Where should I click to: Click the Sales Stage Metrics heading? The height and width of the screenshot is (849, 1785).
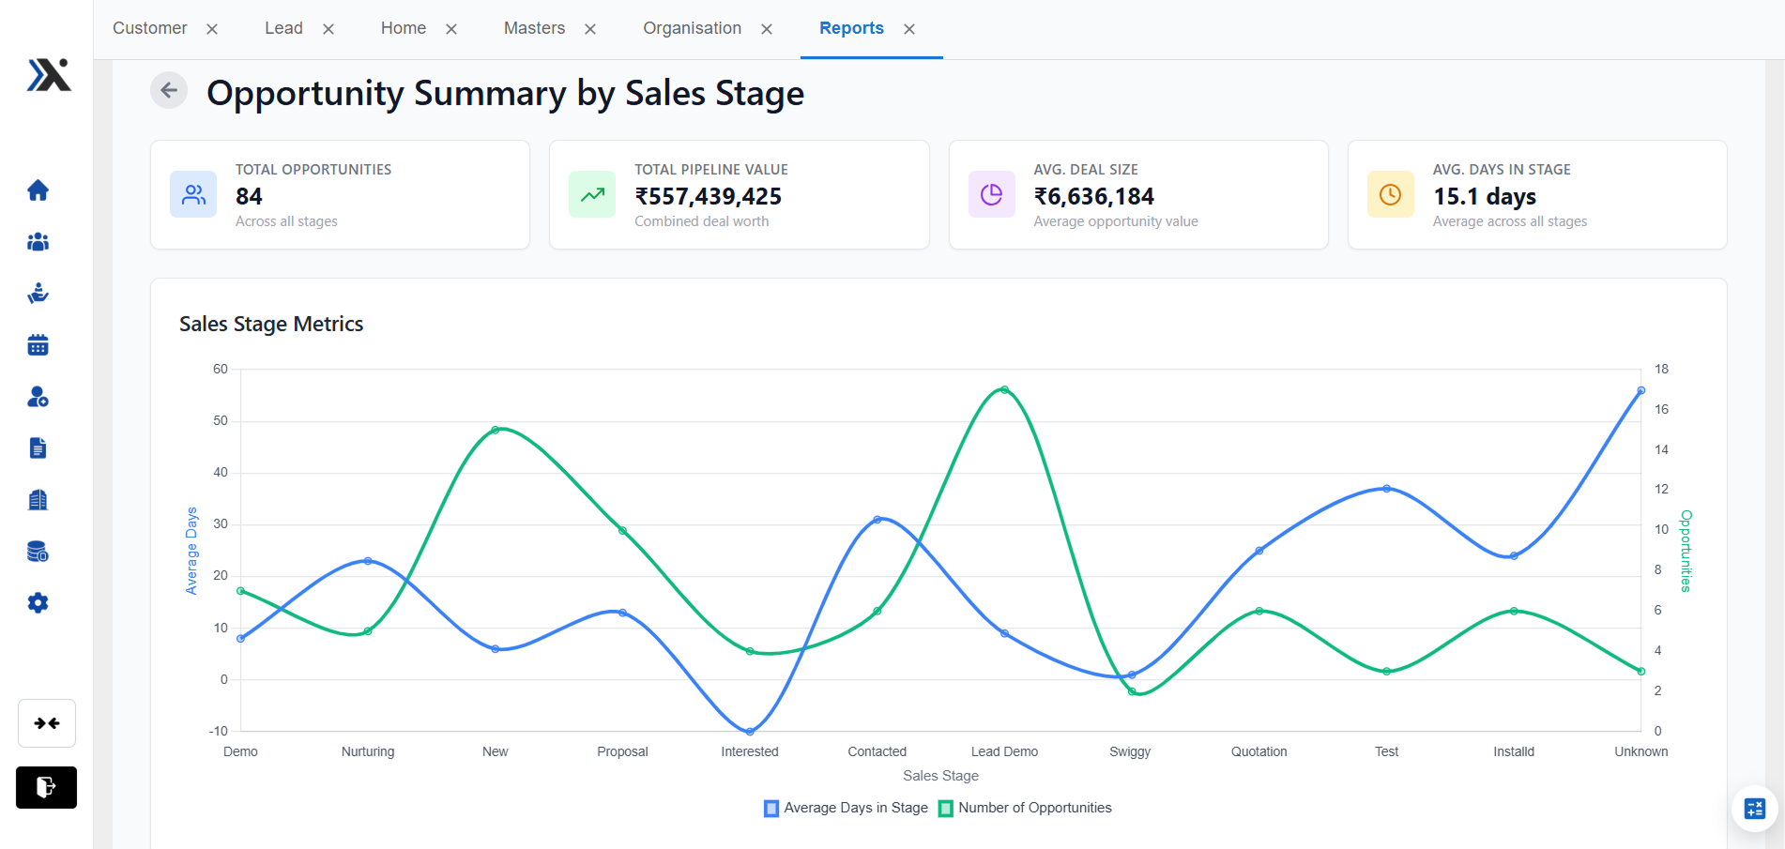coord(271,324)
